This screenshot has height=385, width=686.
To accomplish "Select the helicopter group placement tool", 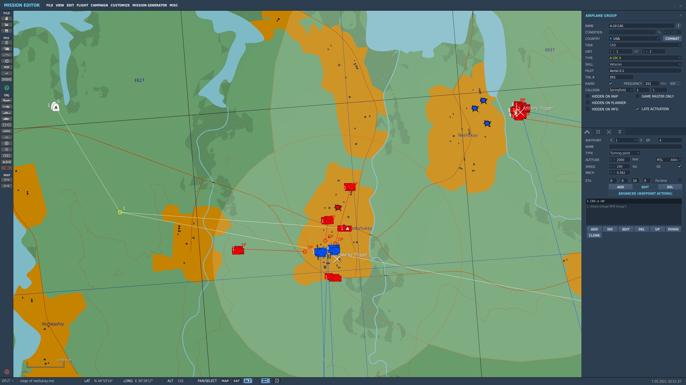I will pos(7,106).
